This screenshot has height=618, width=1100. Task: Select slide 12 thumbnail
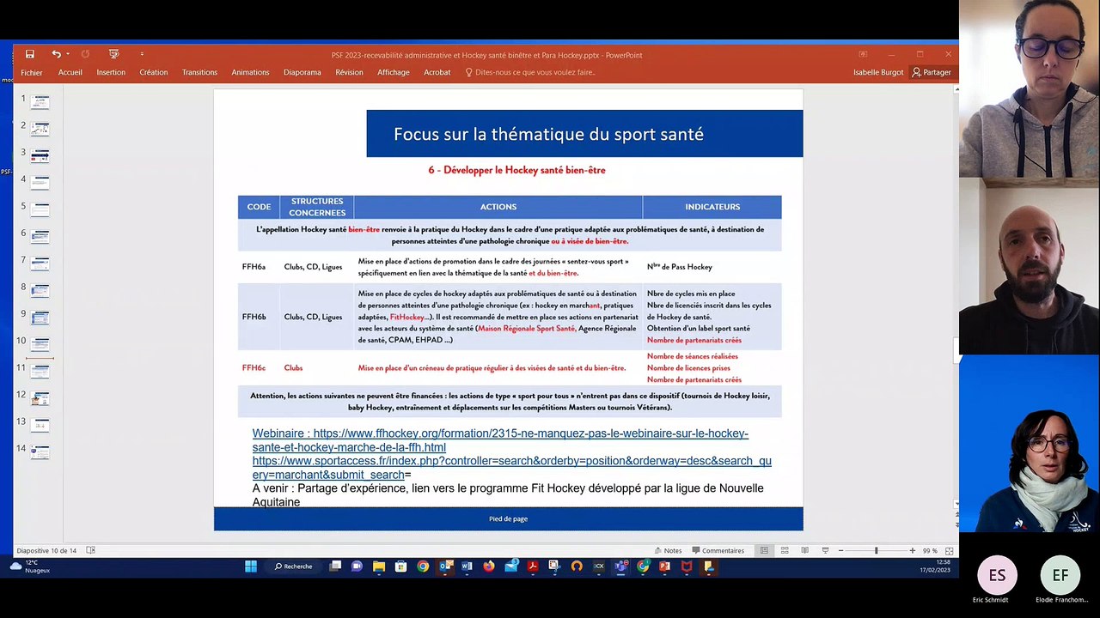tap(40, 397)
